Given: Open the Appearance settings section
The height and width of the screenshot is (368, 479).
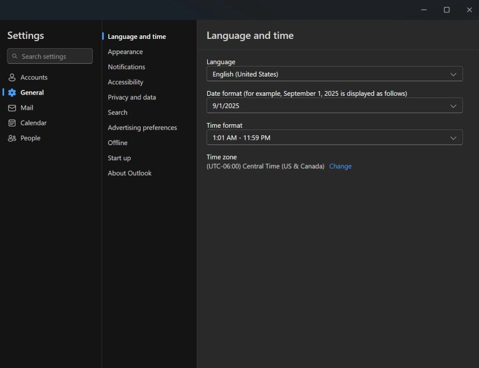Looking at the screenshot, I should [x=125, y=52].
